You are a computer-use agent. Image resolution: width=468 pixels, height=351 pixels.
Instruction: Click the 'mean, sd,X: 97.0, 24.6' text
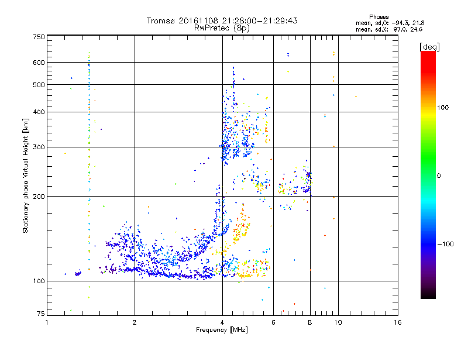point(389,29)
